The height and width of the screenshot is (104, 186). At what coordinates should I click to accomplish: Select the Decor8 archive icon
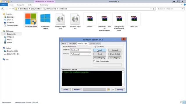(x=90, y=18)
